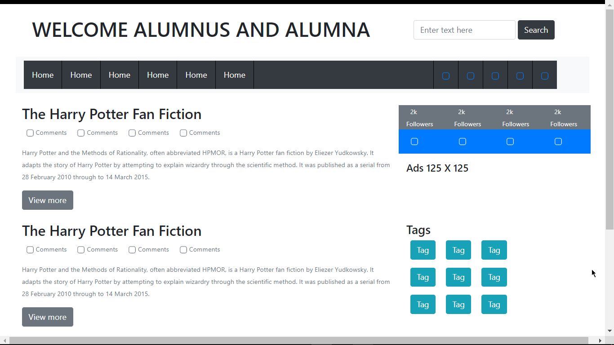
Task: Click the 'Tags' sidebar heading
Action: (x=418, y=230)
